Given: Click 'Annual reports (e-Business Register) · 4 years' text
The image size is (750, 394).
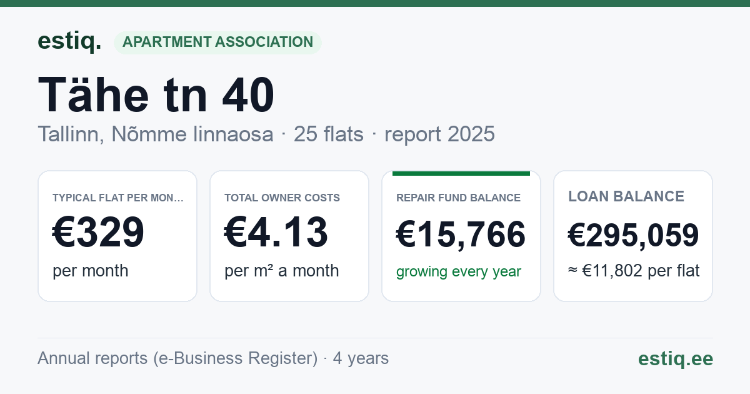Looking at the screenshot, I should pos(213,358).
